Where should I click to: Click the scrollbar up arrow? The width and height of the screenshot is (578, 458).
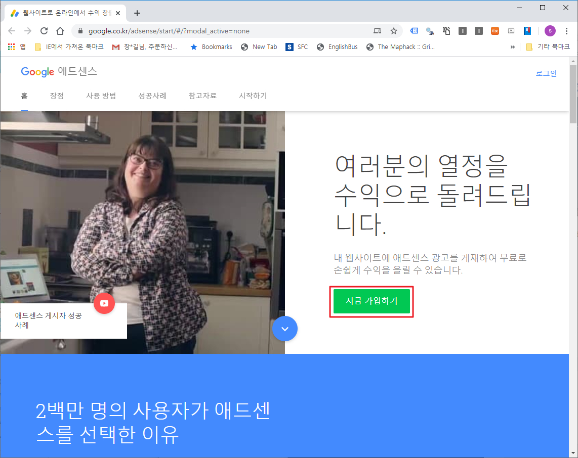[x=573, y=61]
